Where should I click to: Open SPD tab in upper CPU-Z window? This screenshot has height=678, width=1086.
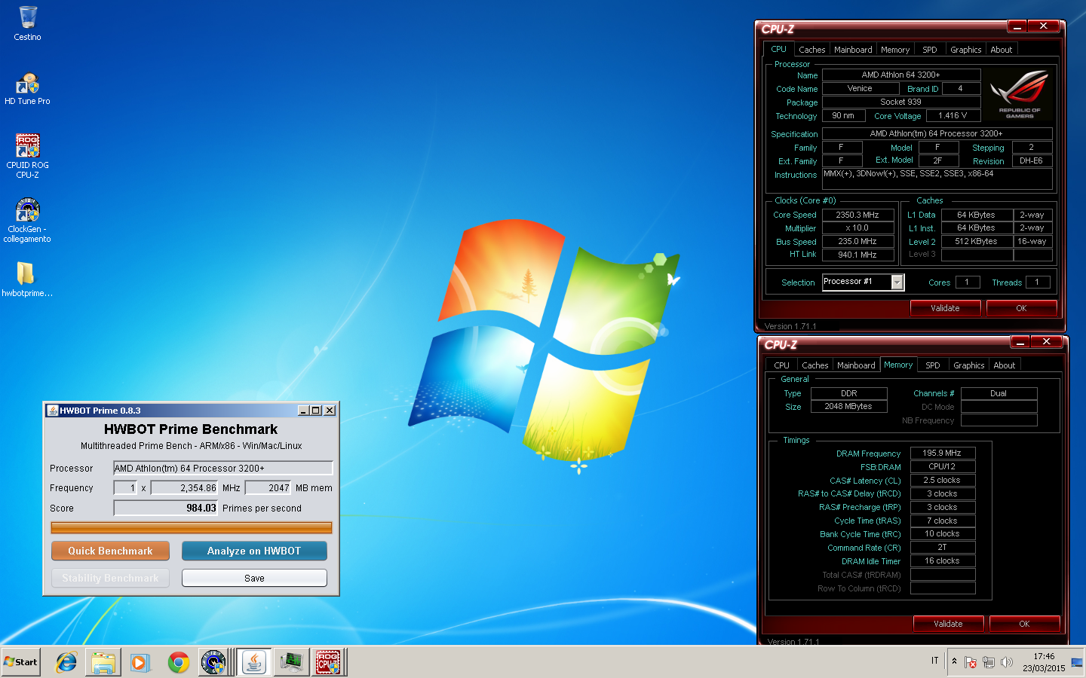click(930, 50)
